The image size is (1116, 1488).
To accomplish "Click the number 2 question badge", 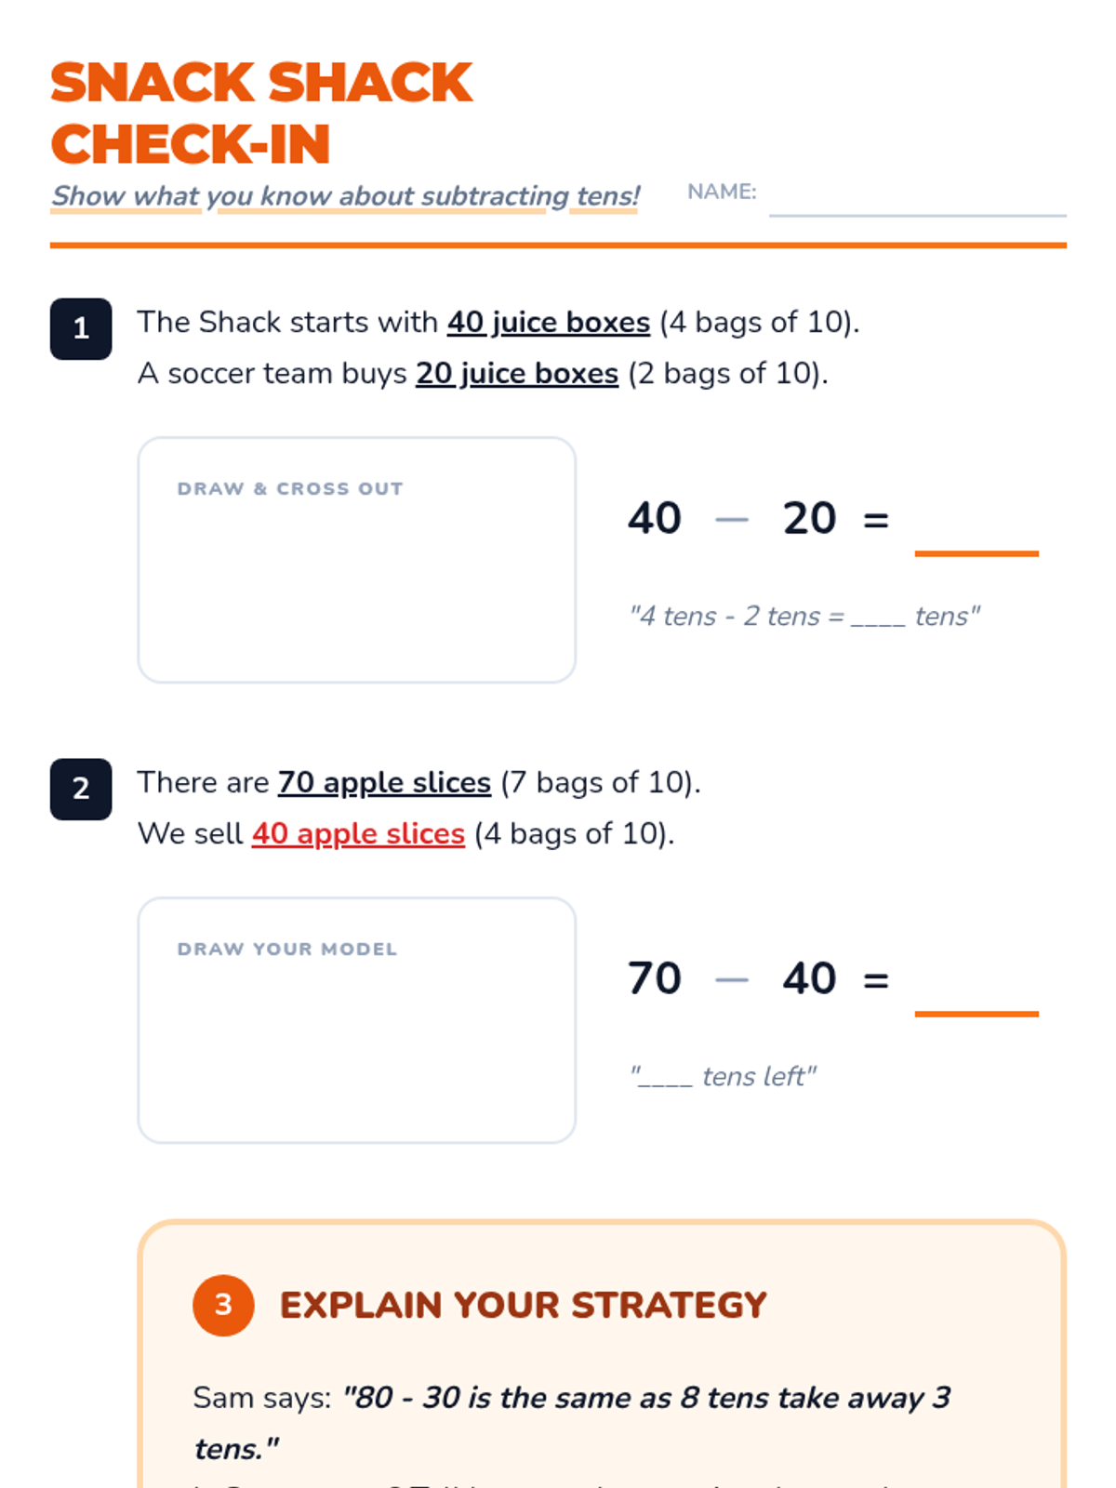I will pos(81,789).
